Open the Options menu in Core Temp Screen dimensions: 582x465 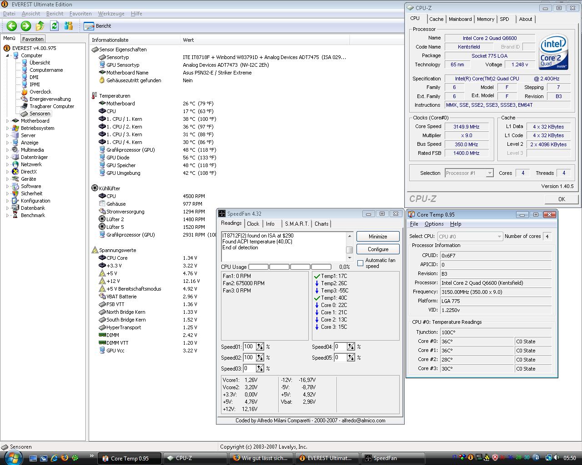pyautogui.click(x=434, y=224)
